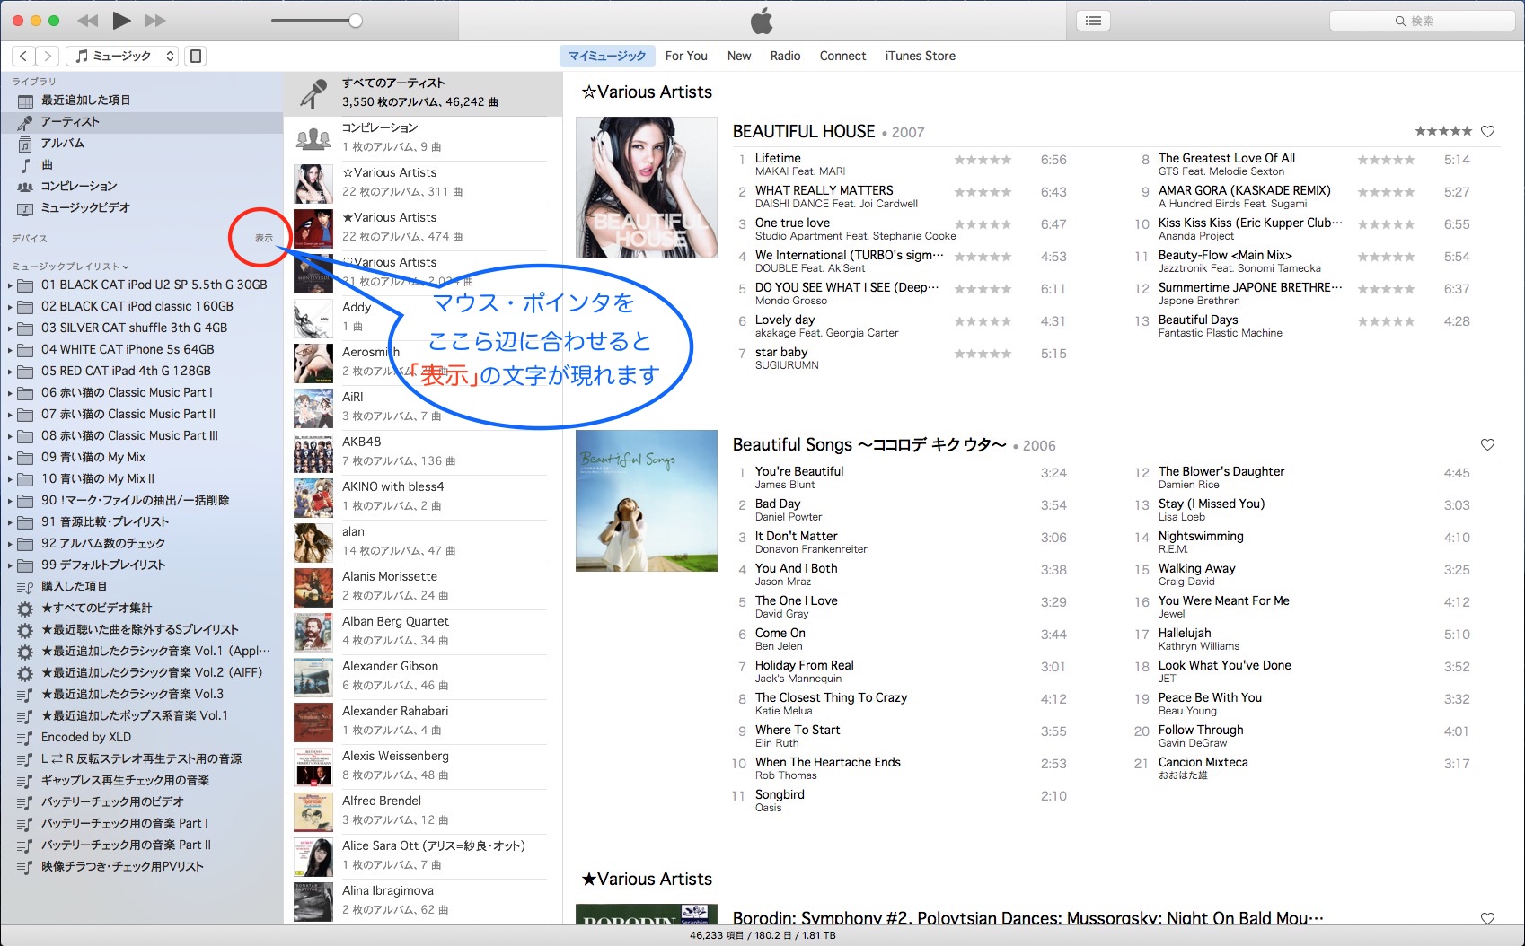Image resolution: width=1525 pixels, height=946 pixels.
Task: Select the すべてのアーティスト row
Action: (x=423, y=93)
